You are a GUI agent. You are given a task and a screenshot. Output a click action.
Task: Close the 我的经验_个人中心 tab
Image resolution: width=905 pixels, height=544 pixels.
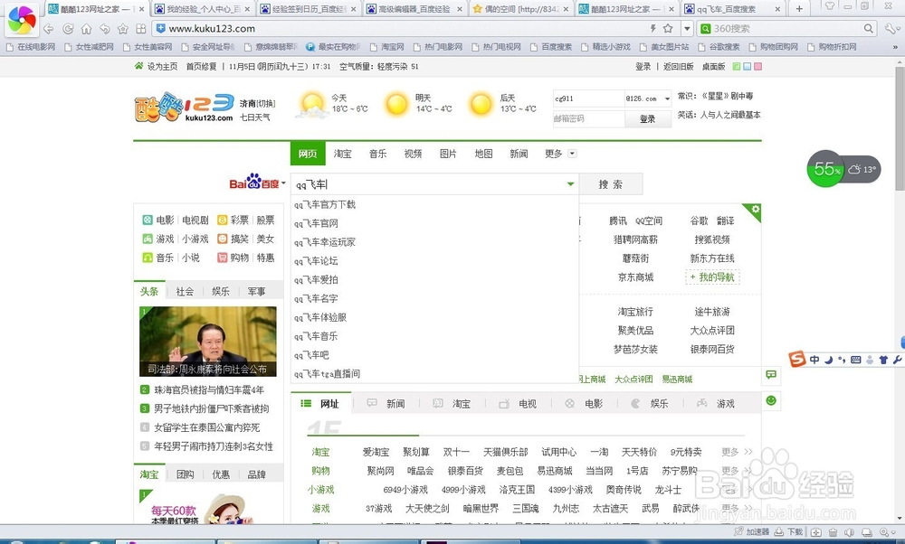pyautogui.click(x=248, y=9)
